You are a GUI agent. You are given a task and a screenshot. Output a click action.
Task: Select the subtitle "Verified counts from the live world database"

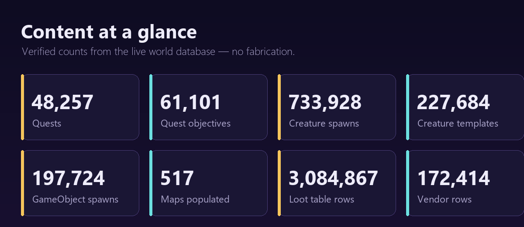(119, 52)
